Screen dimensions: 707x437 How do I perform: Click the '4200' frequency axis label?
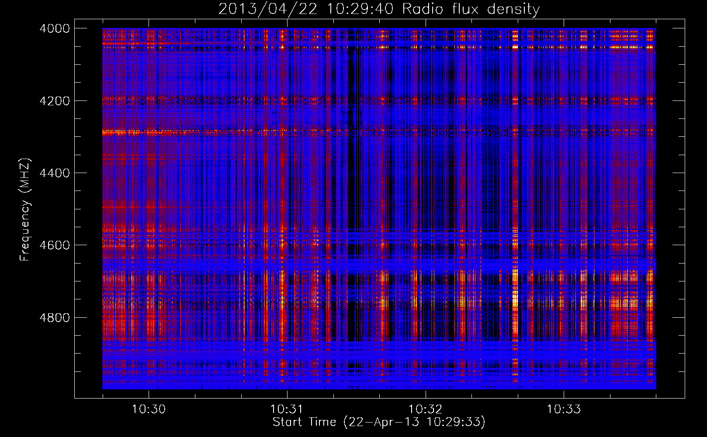pyautogui.click(x=55, y=101)
